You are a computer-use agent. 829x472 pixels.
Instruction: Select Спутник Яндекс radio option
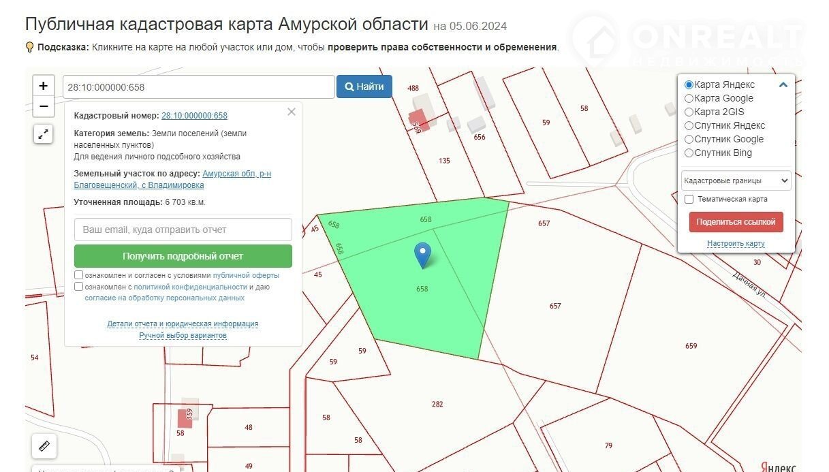(x=689, y=125)
